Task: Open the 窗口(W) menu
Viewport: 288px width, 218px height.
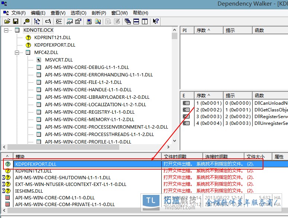Action: coord(119,13)
